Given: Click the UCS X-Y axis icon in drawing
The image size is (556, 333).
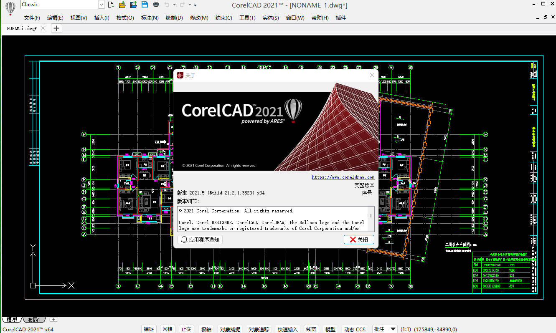Looking at the screenshot, I should pos(52,266).
